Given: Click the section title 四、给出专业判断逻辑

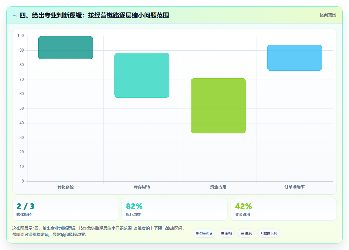Looking at the screenshot, I should tap(94, 15).
